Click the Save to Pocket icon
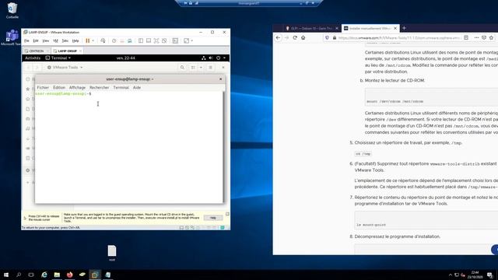 [484, 37]
